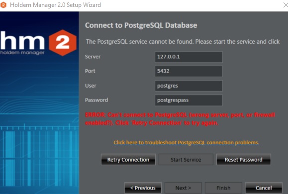The width and height of the screenshot is (288, 194).
Task: Cancel the setup wizard
Action: pyautogui.click(x=264, y=188)
